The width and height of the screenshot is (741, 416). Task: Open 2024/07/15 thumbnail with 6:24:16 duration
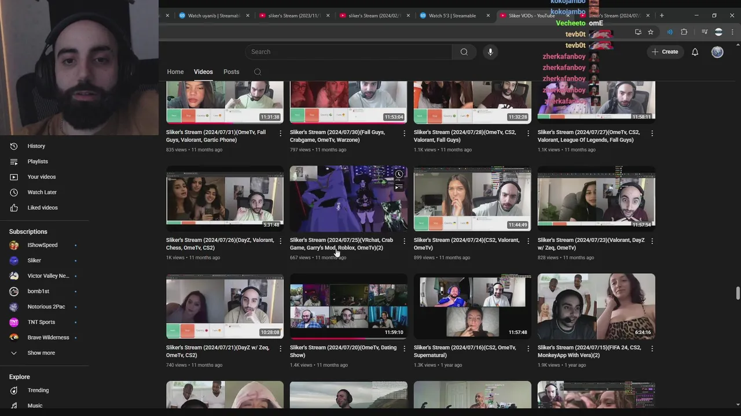[596, 306]
